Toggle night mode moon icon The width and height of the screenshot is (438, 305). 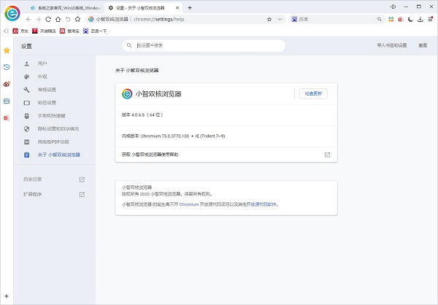pyautogui.click(x=410, y=18)
